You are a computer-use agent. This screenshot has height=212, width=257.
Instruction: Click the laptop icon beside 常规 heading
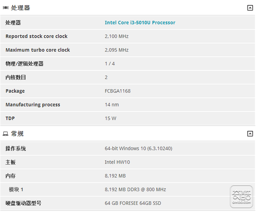[5, 134]
